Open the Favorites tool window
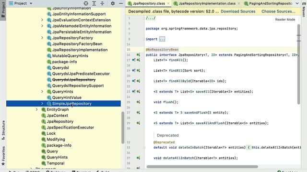 click(3, 156)
